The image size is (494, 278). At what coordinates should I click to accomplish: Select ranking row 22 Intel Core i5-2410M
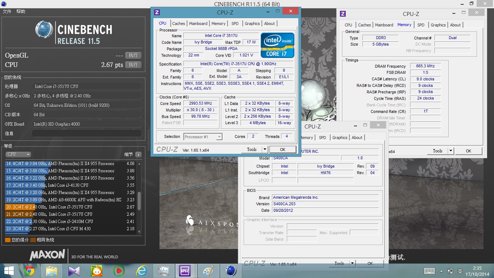(x=70, y=222)
